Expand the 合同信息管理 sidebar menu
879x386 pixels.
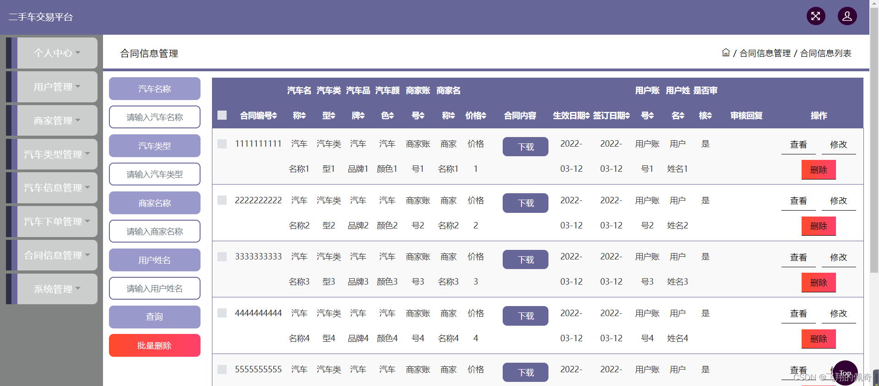click(x=57, y=255)
